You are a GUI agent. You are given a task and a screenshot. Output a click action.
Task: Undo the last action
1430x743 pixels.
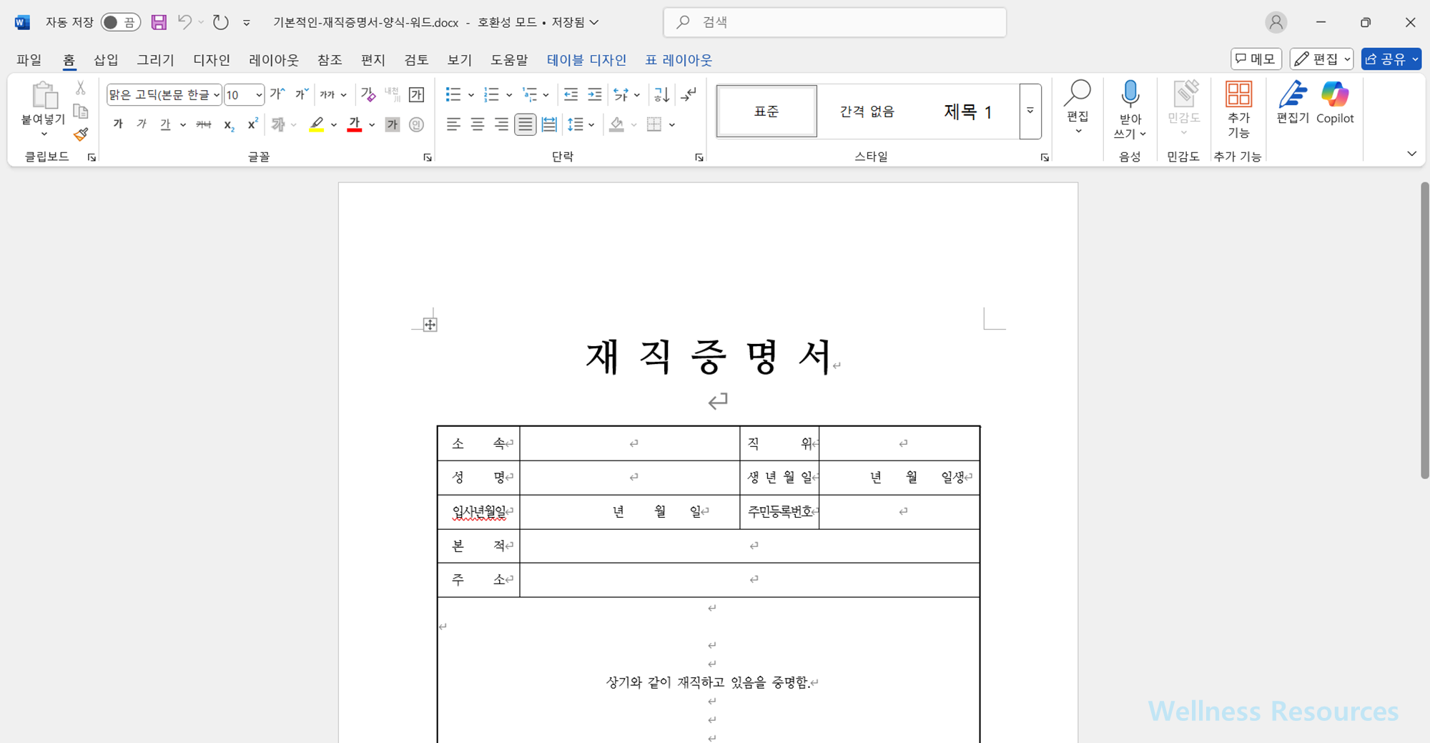point(184,22)
